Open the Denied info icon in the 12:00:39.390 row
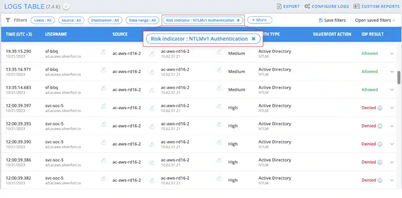402x198 pixels. [x=380, y=144]
